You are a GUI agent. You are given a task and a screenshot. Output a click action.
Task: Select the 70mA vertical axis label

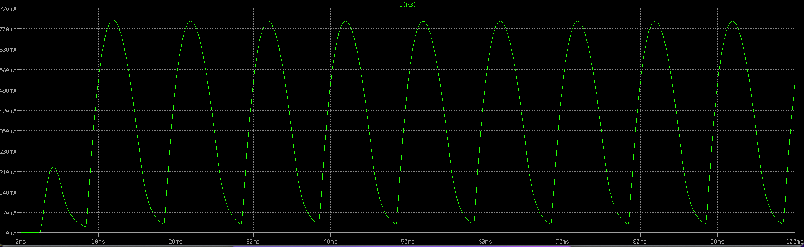point(10,213)
